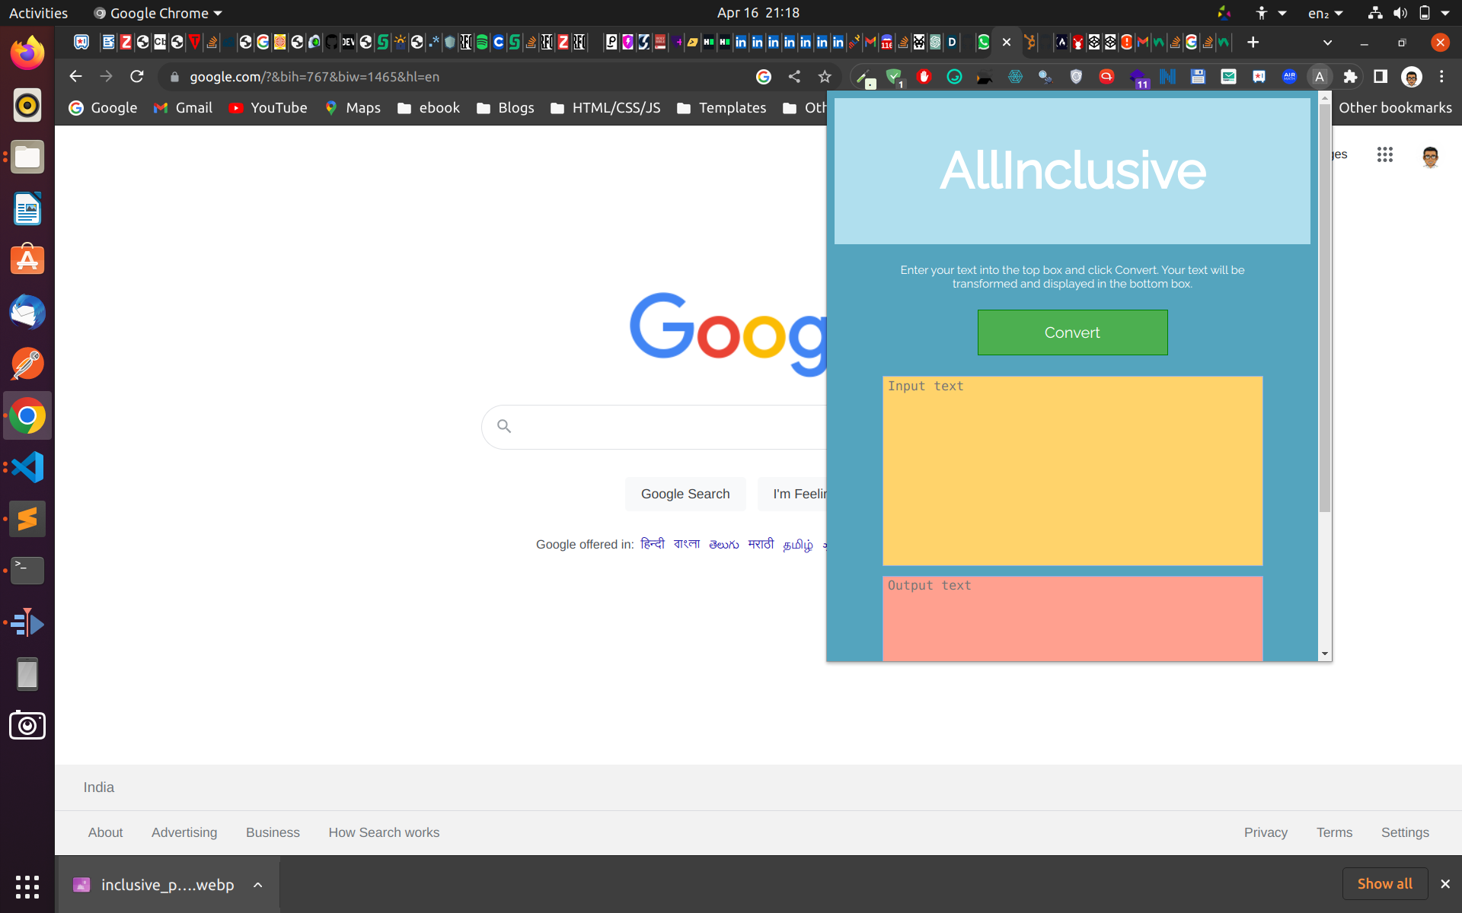Reload the current page
This screenshot has height=913, width=1462.
[x=137, y=77]
